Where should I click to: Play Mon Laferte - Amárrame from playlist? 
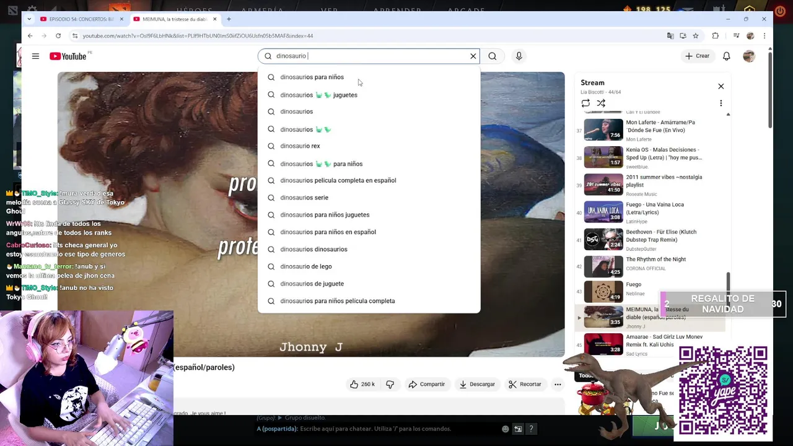coord(649,130)
